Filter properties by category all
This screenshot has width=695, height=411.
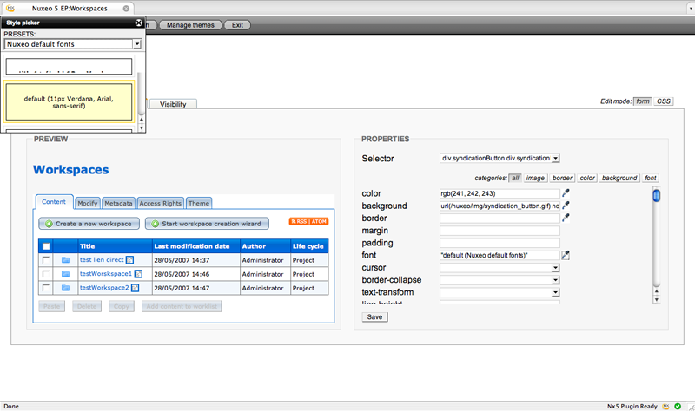[514, 178]
